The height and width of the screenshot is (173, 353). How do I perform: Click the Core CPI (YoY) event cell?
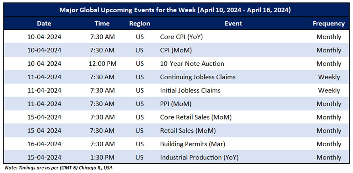(181, 37)
